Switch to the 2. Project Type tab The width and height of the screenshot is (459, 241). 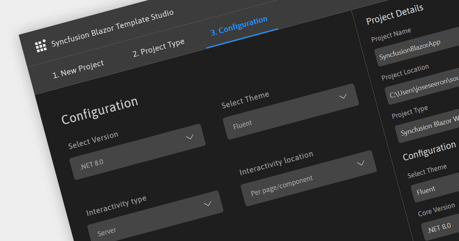159,48
